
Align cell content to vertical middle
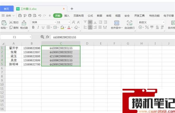pyautogui.click(x=90, y=22)
